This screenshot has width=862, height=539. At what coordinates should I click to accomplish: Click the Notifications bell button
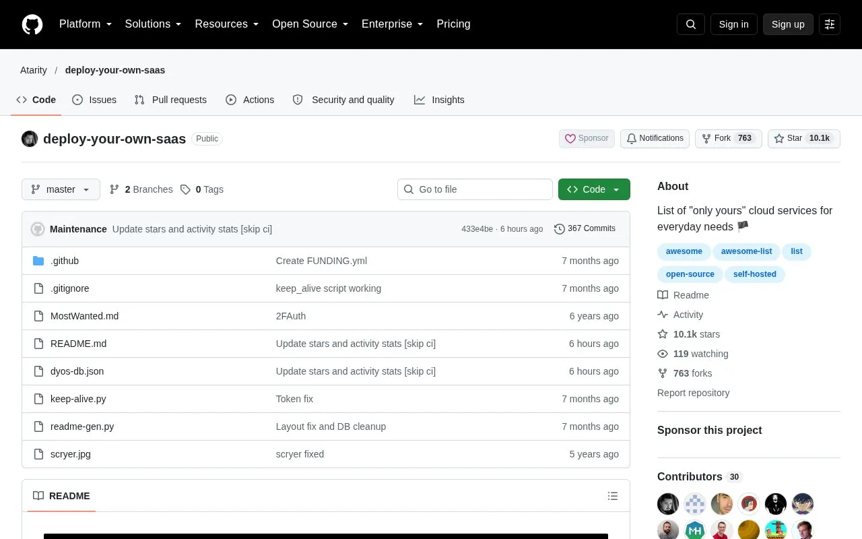pyautogui.click(x=655, y=138)
